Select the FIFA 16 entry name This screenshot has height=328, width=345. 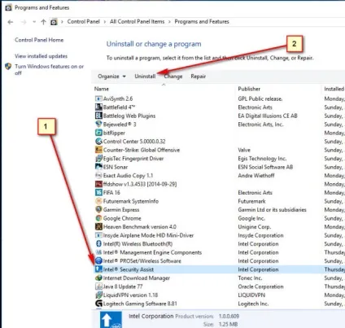tap(111, 193)
